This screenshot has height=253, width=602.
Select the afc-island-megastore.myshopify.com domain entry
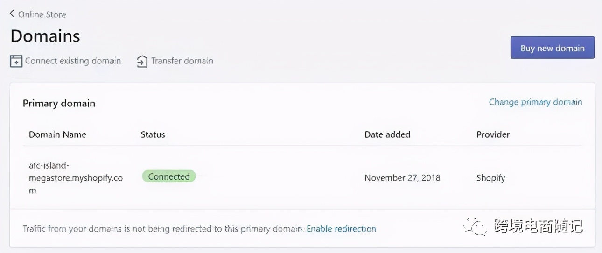pyautogui.click(x=76, y=178)
